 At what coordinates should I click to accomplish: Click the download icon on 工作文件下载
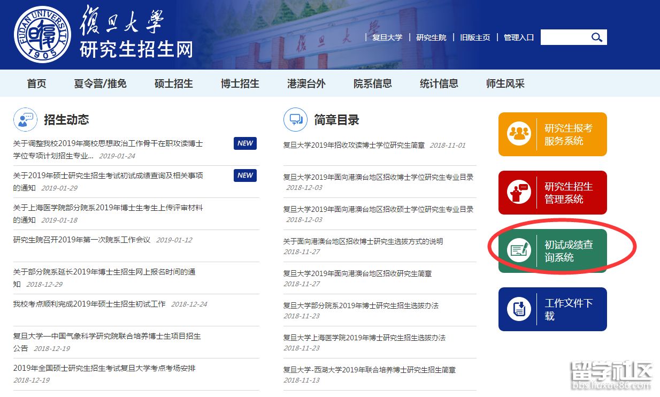coord(518,309)
